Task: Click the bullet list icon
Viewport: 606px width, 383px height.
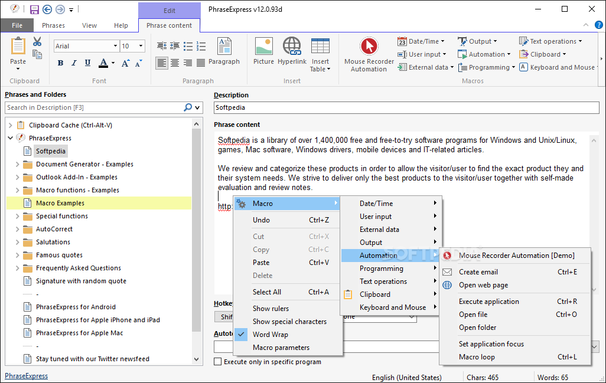Action: point(188,47)
